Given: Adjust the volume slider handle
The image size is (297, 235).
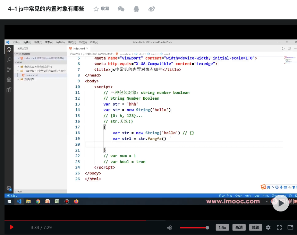Looking at the screenshot, I should click(207, 228).
